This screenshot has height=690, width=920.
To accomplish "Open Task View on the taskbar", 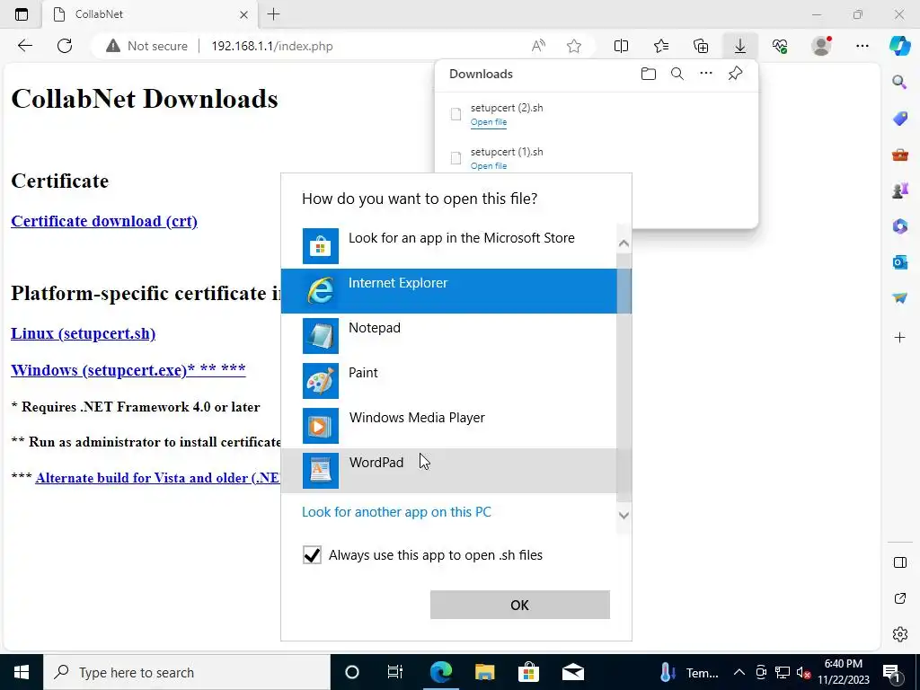I will (x=395, y=672).
